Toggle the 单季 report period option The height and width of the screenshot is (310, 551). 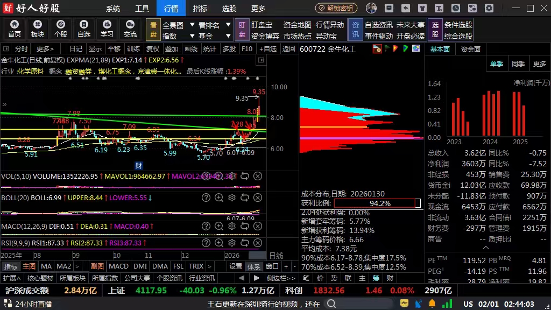coord(497,64)
